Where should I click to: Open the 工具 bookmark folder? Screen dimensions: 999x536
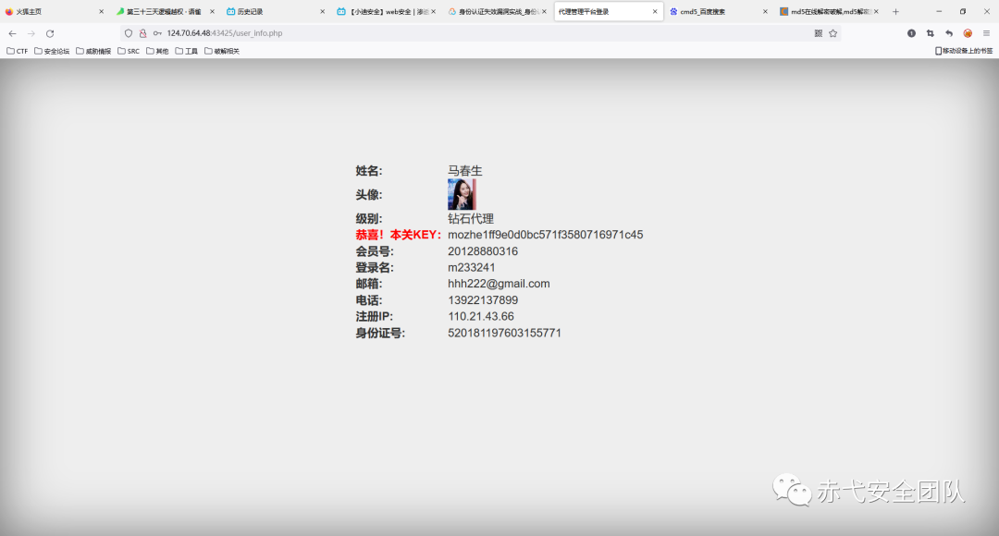pos(187,51)
